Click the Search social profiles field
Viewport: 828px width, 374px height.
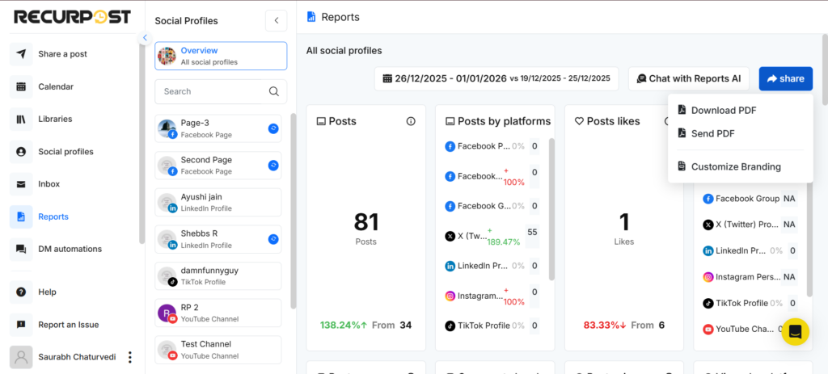(x=221, y=91)
